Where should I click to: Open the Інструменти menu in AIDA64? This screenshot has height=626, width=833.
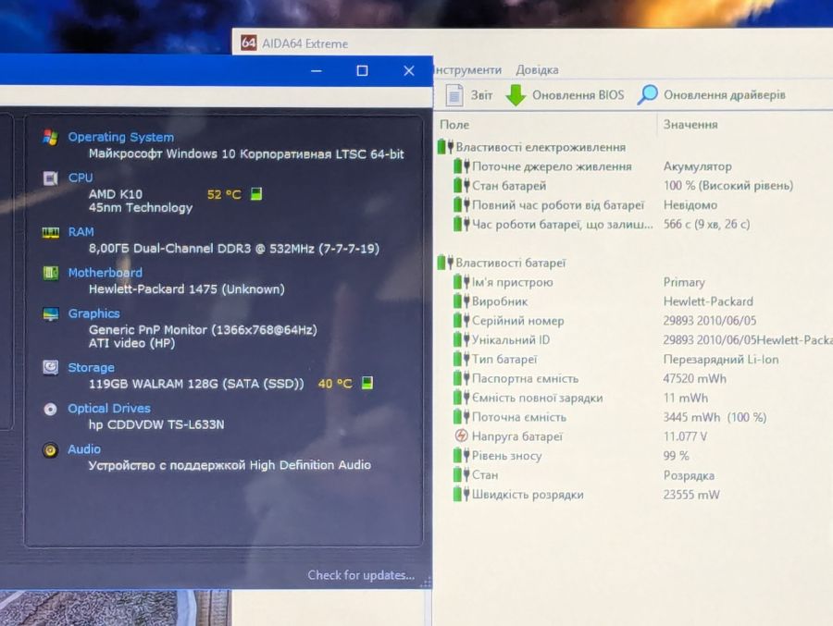467,69
